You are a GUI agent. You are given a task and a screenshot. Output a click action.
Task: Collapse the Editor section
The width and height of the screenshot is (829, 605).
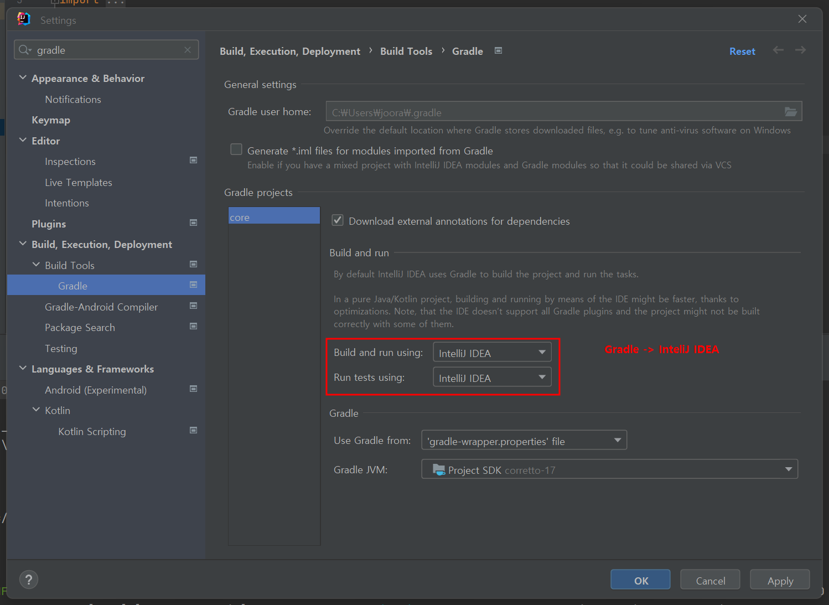click(23, 140)
